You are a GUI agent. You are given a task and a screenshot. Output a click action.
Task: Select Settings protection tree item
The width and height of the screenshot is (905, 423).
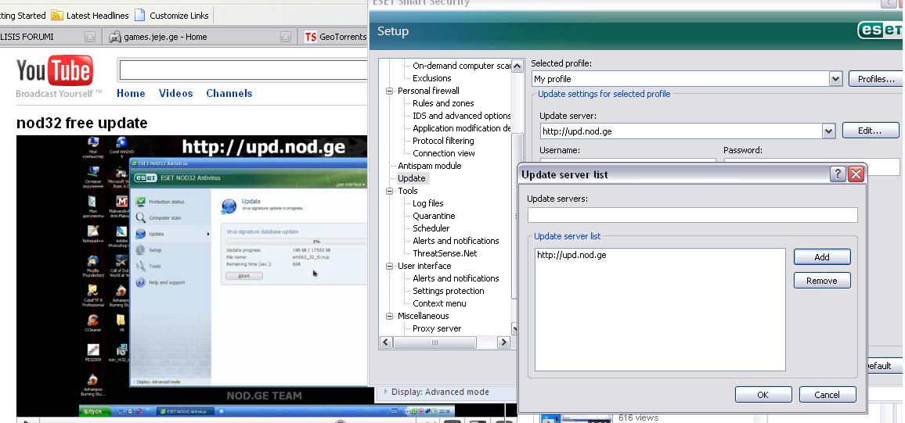tap(449, 291)
